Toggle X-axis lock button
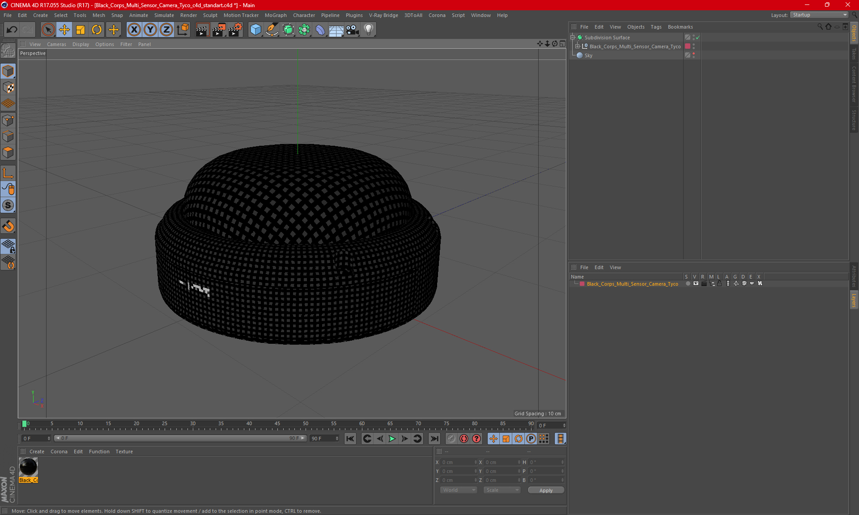Viewport: 859px width, 515px height. click(x=134, y=30)
